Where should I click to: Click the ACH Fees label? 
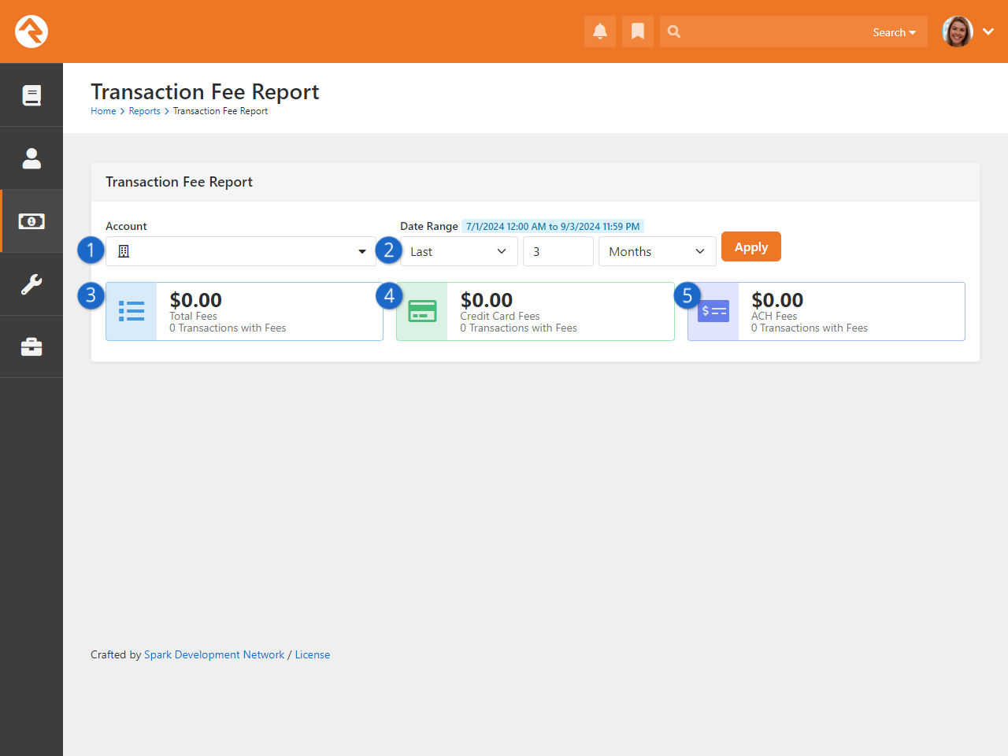point(774,316)
